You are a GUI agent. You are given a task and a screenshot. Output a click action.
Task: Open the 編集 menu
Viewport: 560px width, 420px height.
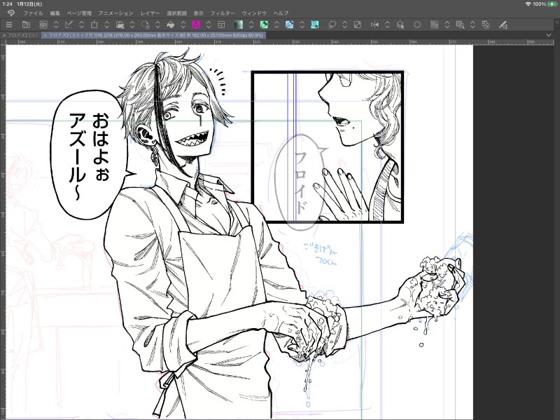pyautogui.click(x=55, y=13)
